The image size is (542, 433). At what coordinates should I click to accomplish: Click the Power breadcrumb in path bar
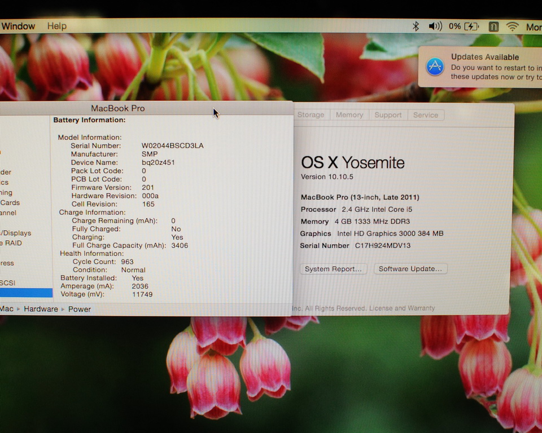[80, 309]
